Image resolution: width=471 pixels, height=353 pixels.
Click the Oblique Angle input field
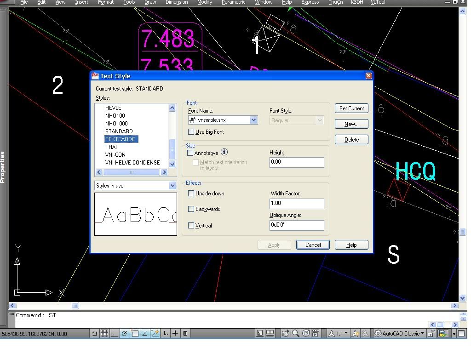[x=297, y=225]
